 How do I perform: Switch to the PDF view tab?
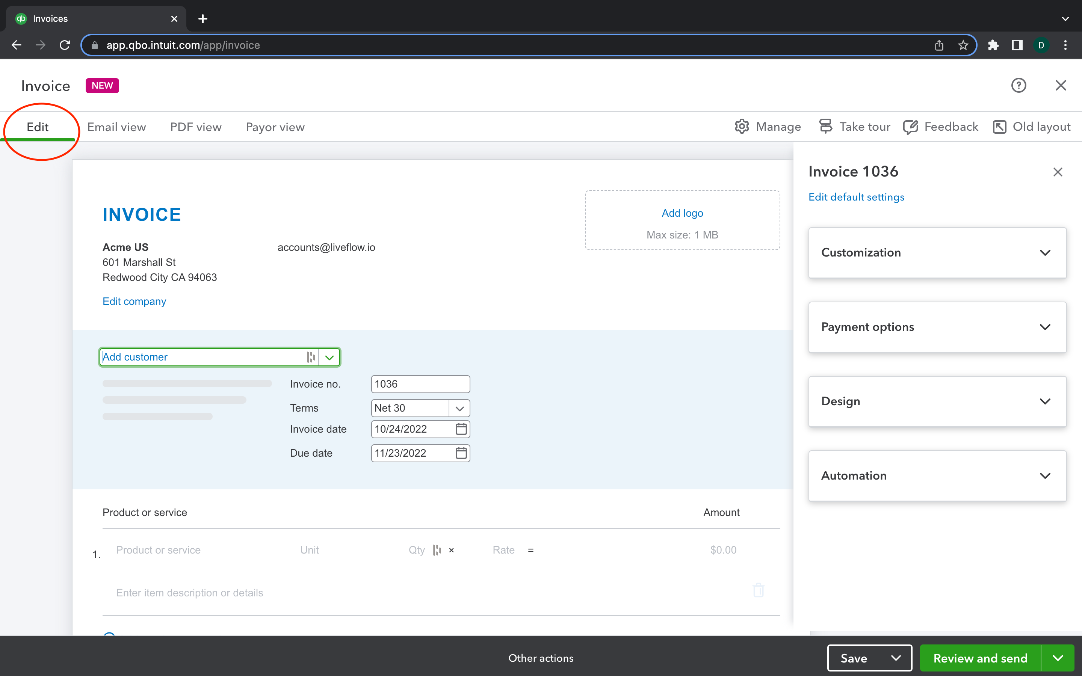coord(195,127)
